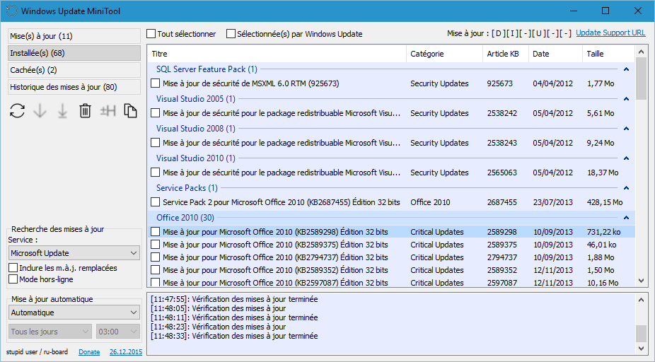Screen dimensions: 655x362
Task: Click the hide updates icon
Action: point(108,111)
